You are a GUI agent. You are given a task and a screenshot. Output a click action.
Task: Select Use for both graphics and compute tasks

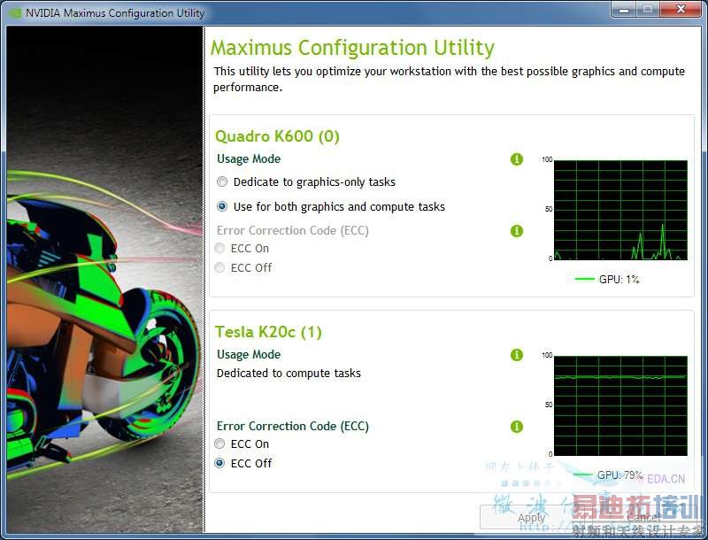click(222, 207)
